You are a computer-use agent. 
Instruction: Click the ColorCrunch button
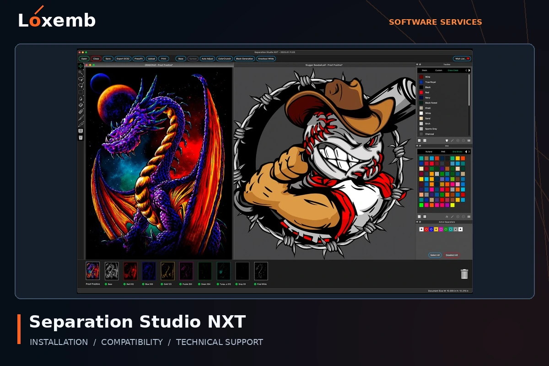click(225, 59)
